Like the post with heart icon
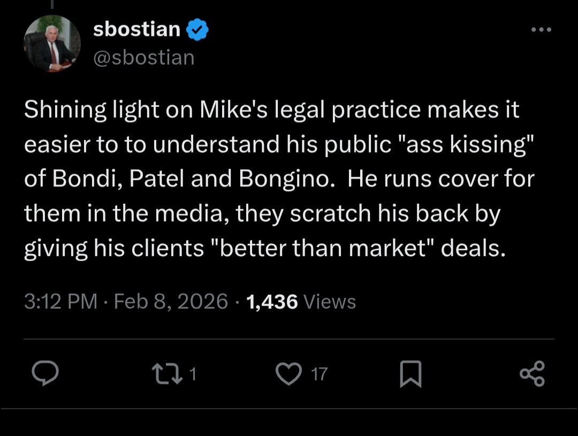Image resolution: width=578 pixels, height=436 pixels. 288,373
